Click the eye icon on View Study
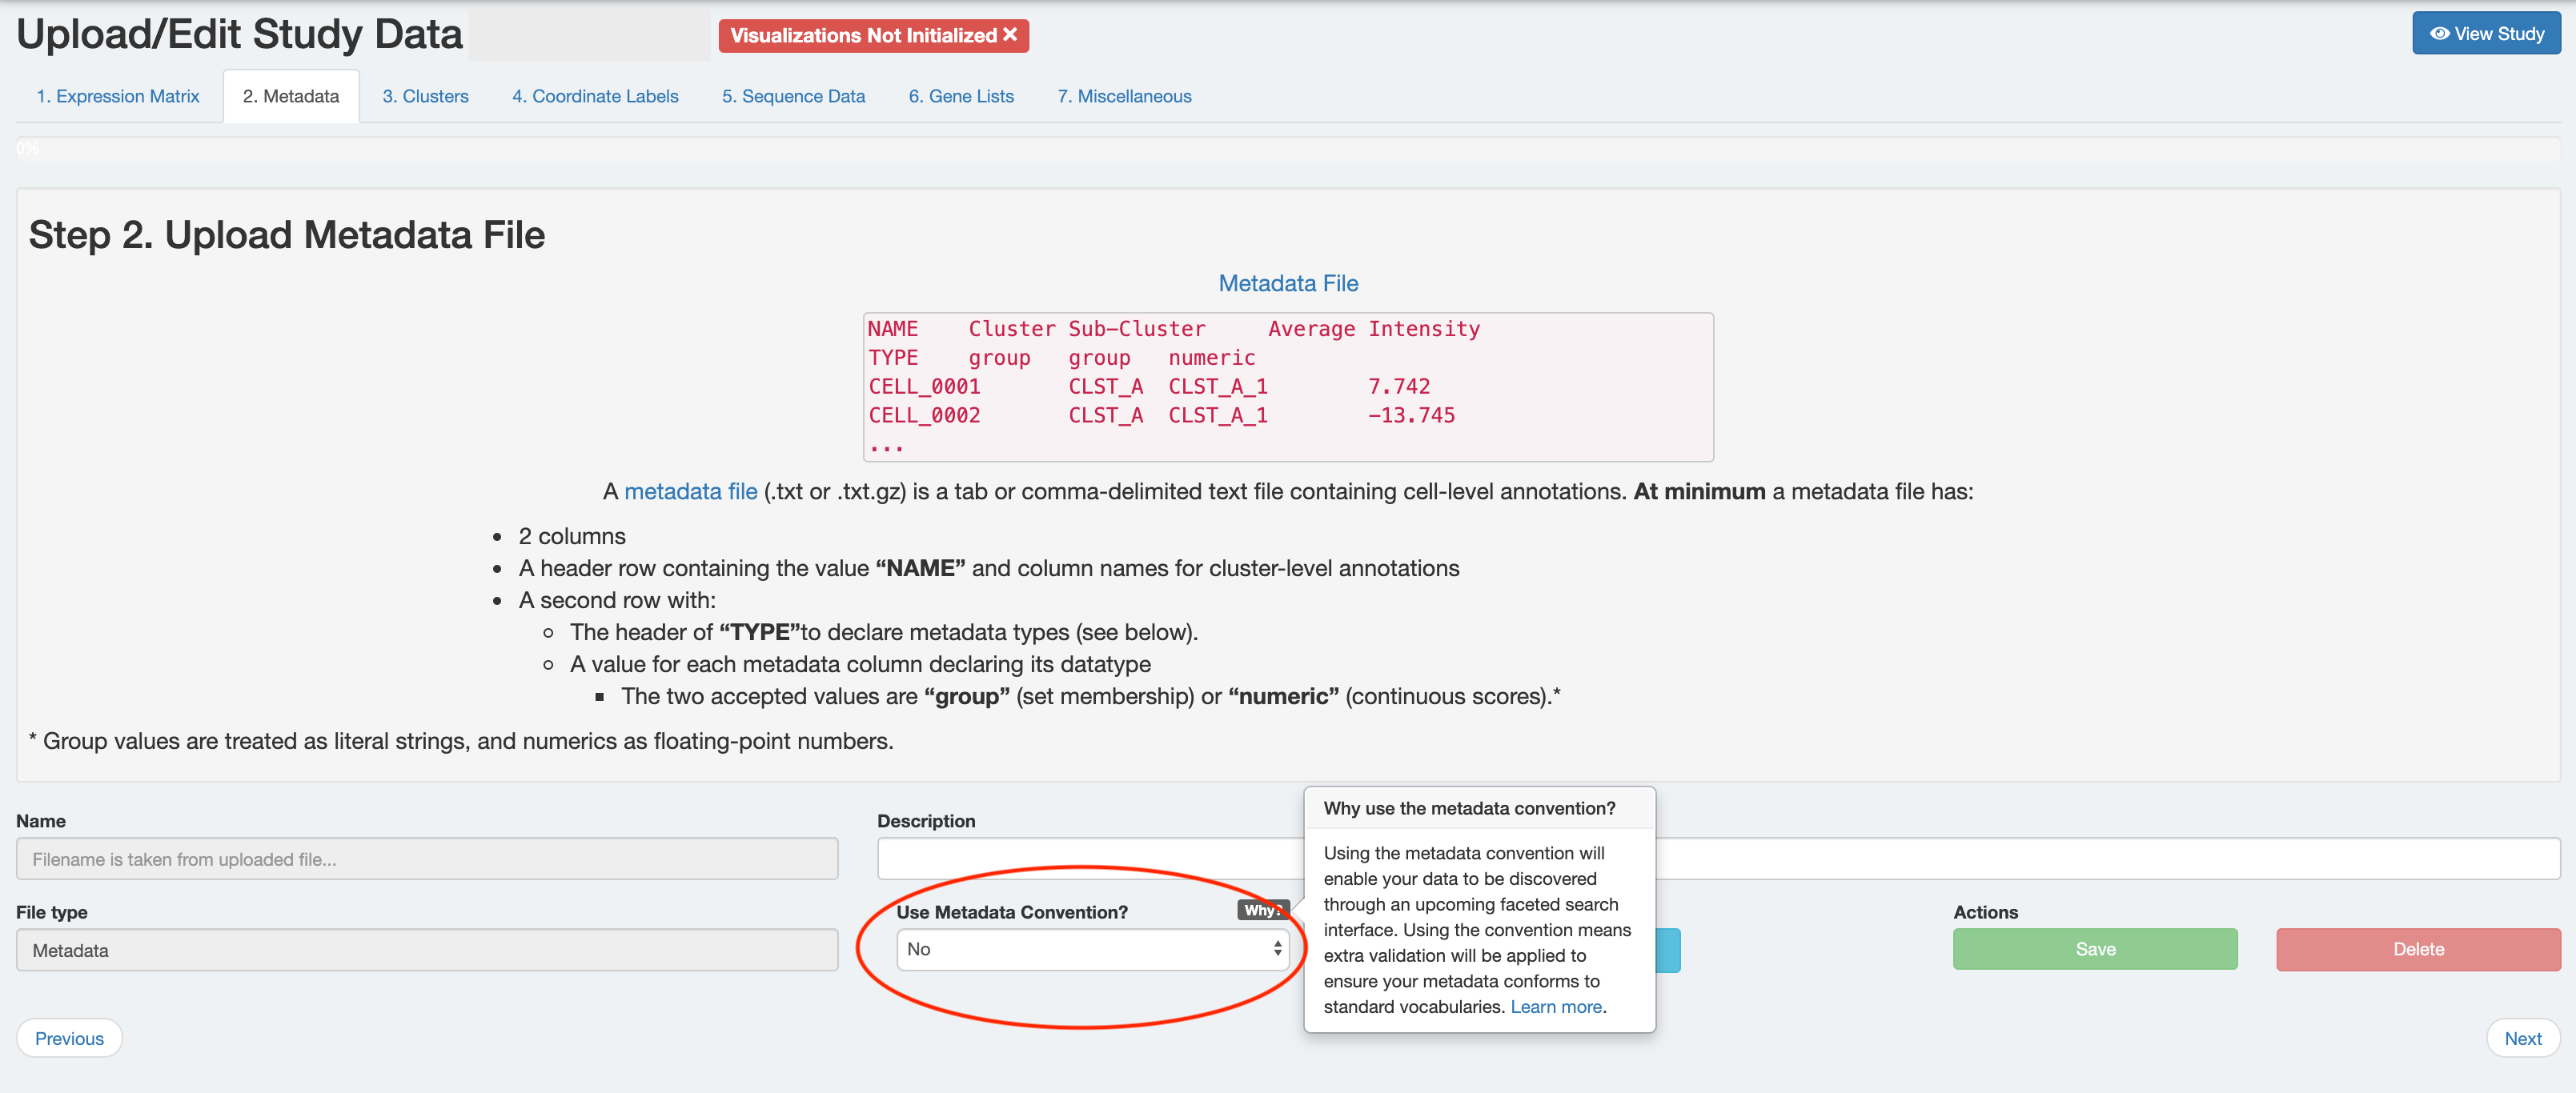2576x1093 pixels. (2438, 33)
